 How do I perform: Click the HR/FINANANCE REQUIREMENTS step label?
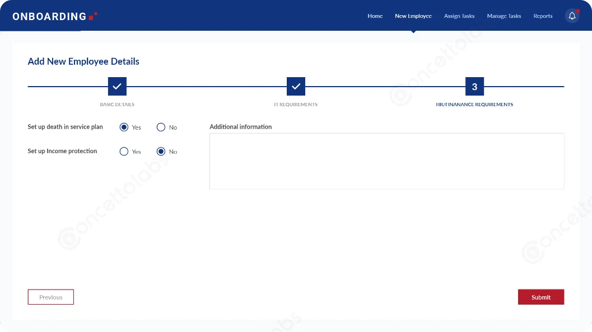(474, 105)
